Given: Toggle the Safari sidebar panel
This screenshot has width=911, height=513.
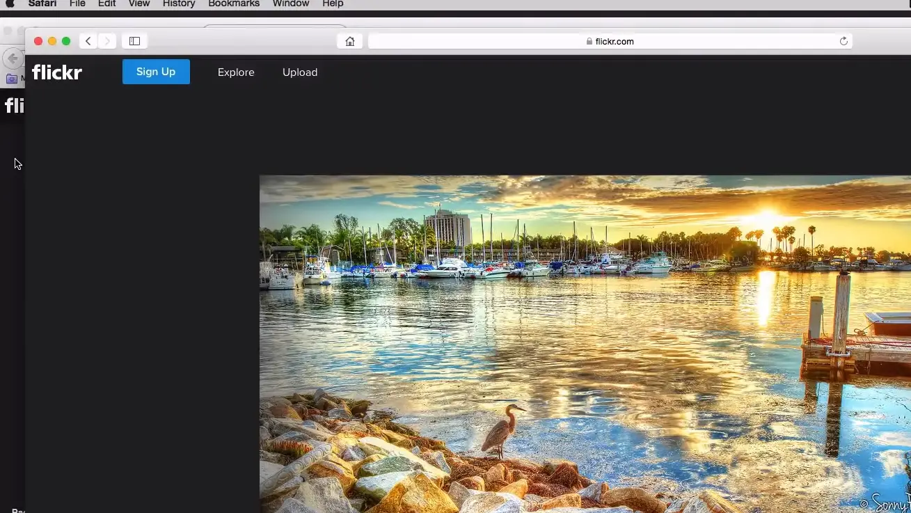Looking at the screenshot, I should (134, 40).
